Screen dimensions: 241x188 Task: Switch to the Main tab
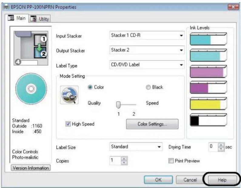pyautogui.click(x=17, y=18)
